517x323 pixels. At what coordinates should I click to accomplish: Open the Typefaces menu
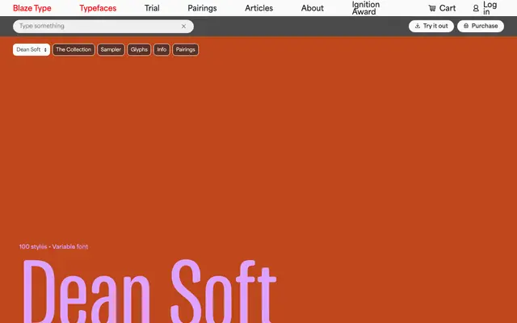tap(98, 8)
